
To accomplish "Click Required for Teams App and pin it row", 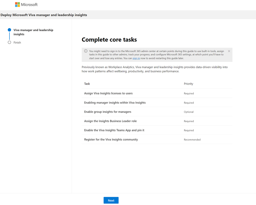I will pos(189,130).
